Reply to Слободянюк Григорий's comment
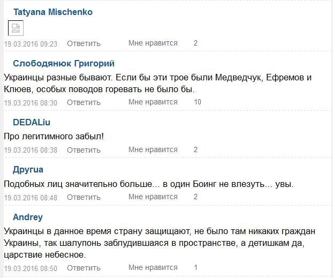The width and height of the screenshot is (333, 278). pos(84,102)
